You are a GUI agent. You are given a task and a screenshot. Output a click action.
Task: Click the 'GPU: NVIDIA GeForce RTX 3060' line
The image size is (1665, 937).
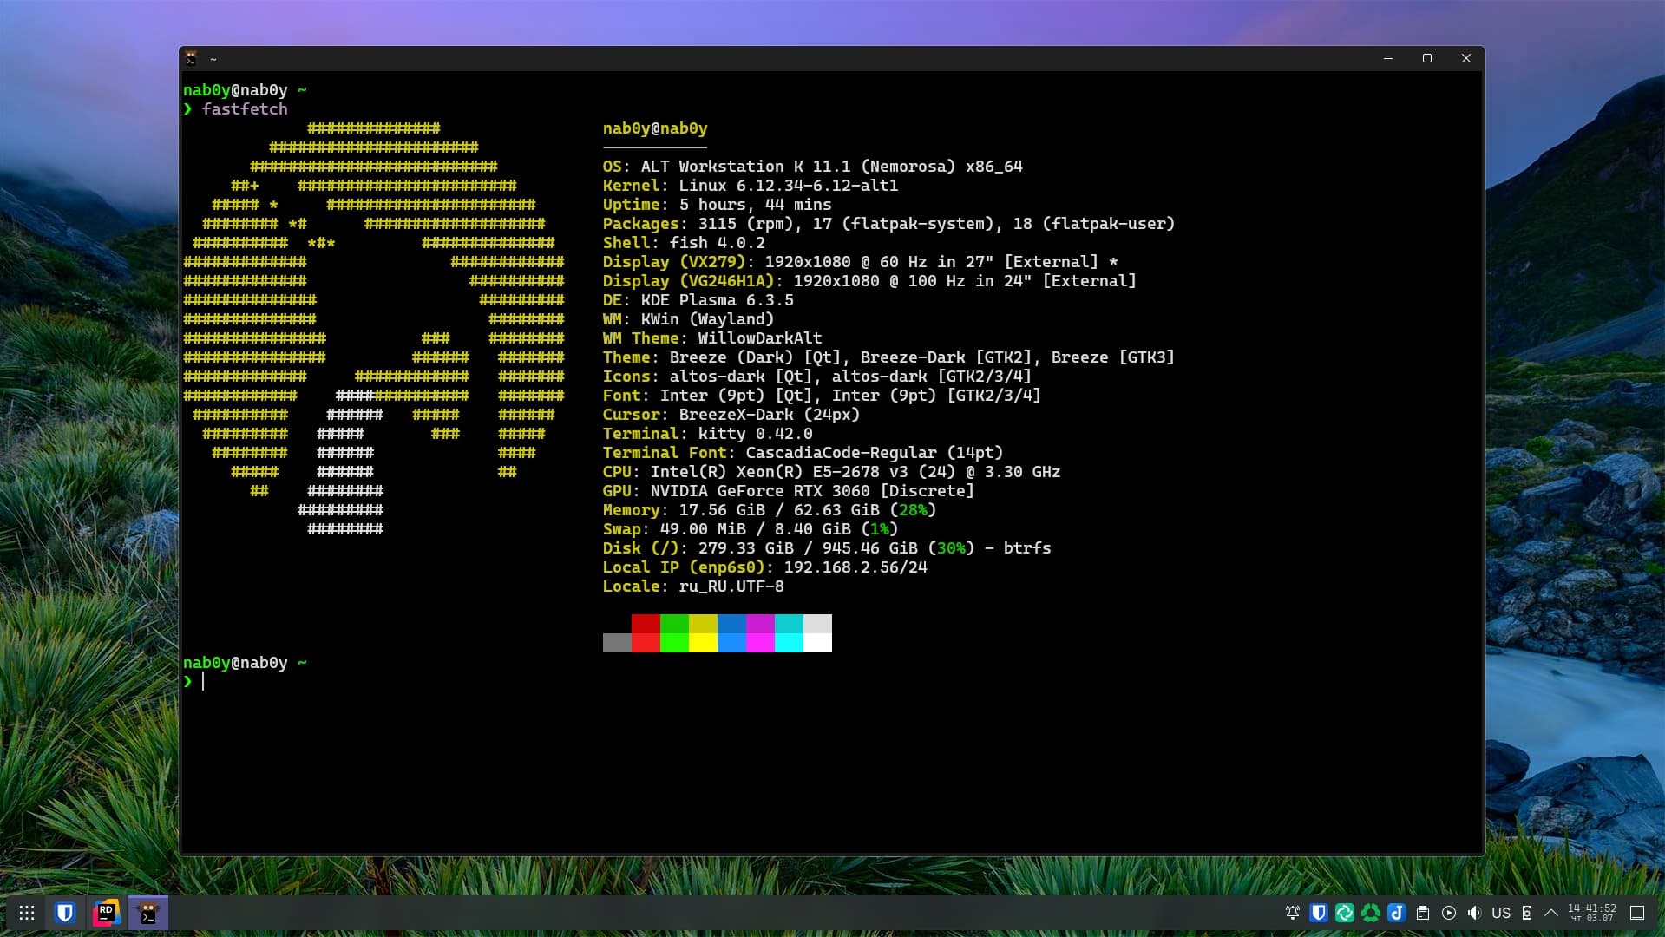(789, 491)
